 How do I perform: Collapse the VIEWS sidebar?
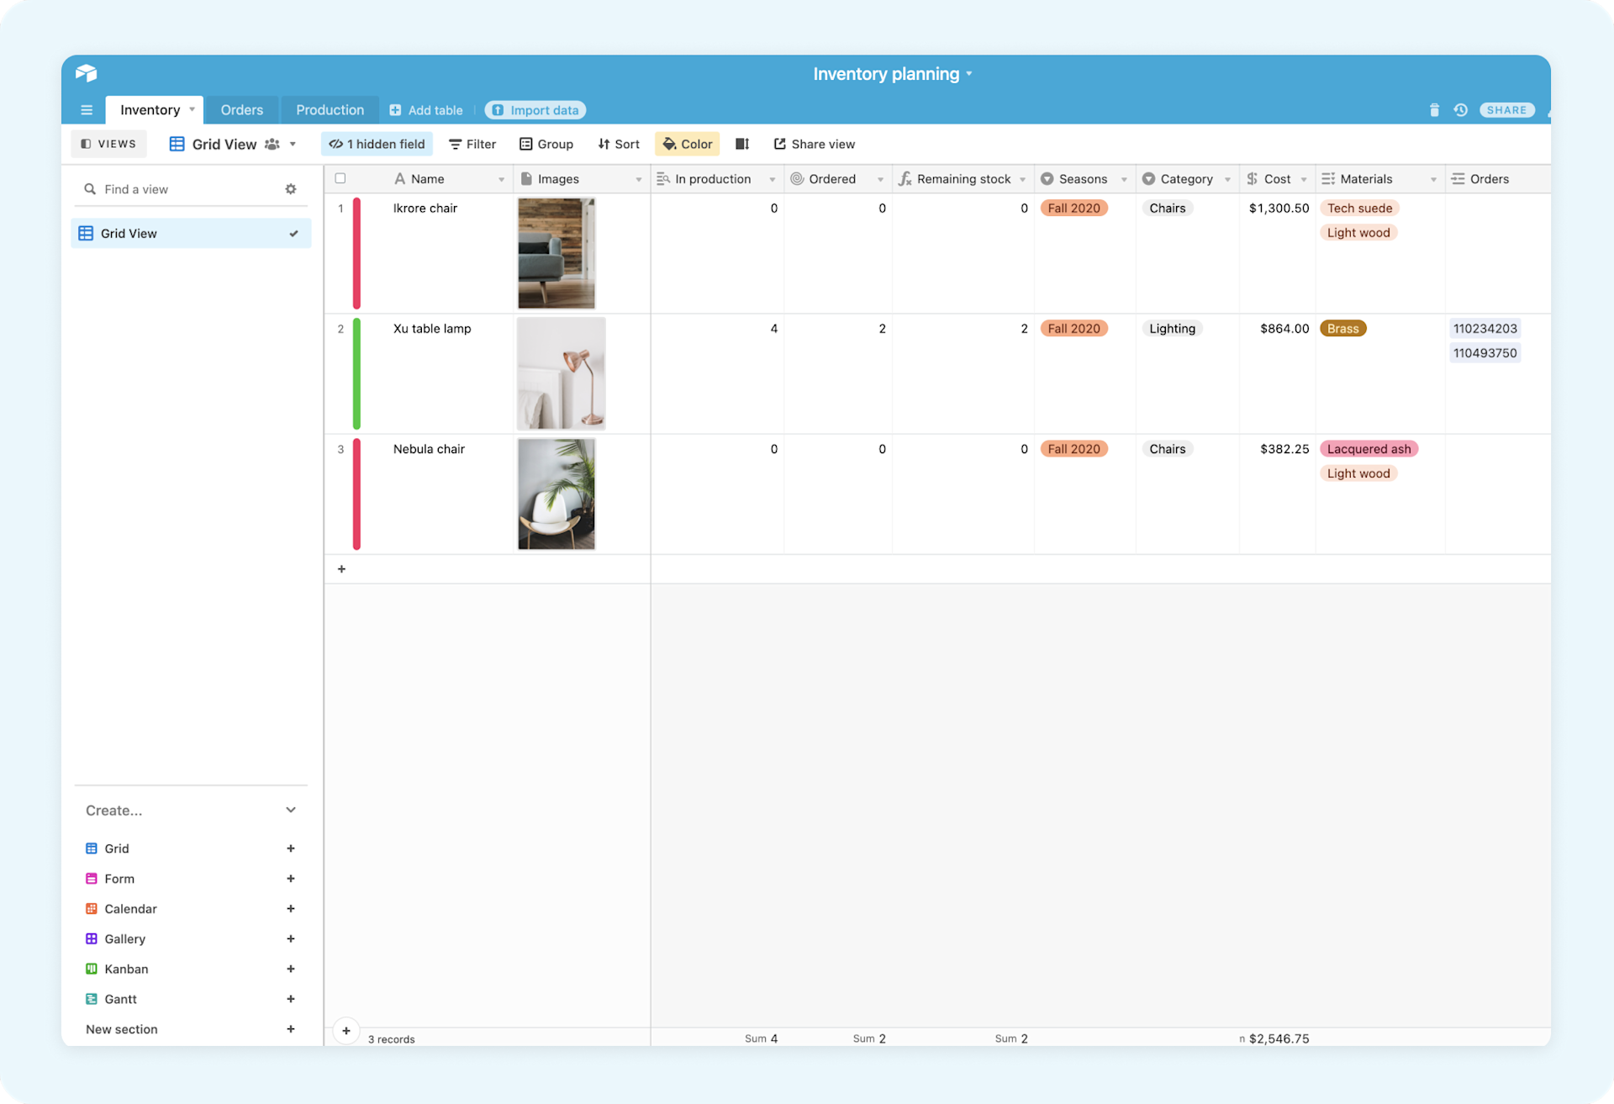click(x=108, y=144)
